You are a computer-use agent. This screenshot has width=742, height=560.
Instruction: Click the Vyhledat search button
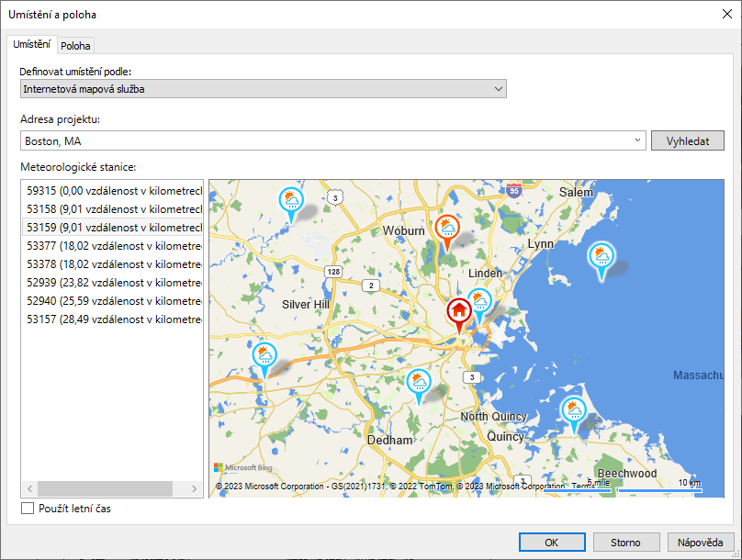tap(688, 141)
